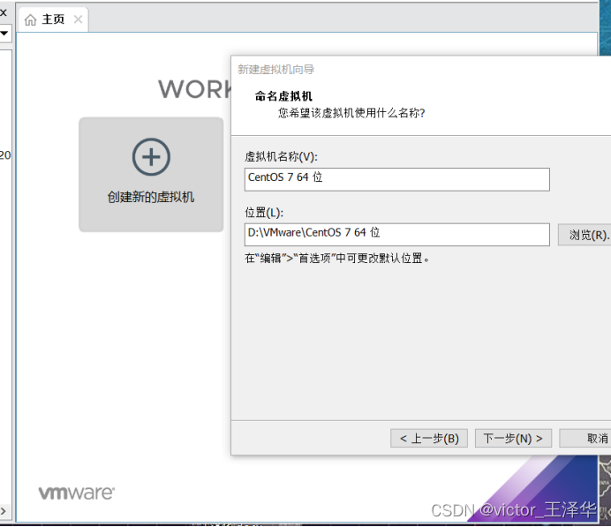Click the plus circle icon to create VM
The width and height of the screenshot is (611, 527).
click(151, 157)
